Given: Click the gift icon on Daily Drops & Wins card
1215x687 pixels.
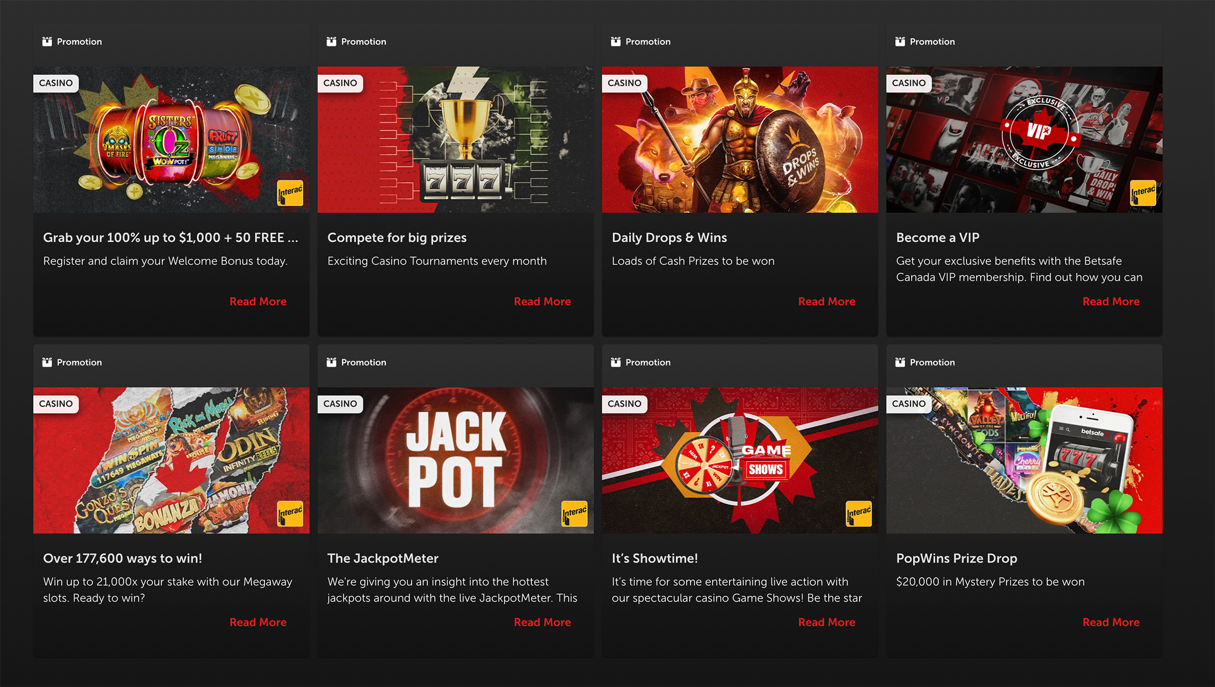Looking at the screenshot, I should pos(615,42).
